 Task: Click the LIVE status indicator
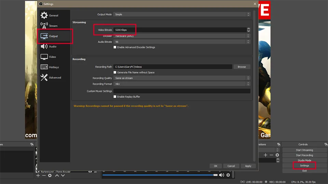pyautogui.click(x=251, y=182)
